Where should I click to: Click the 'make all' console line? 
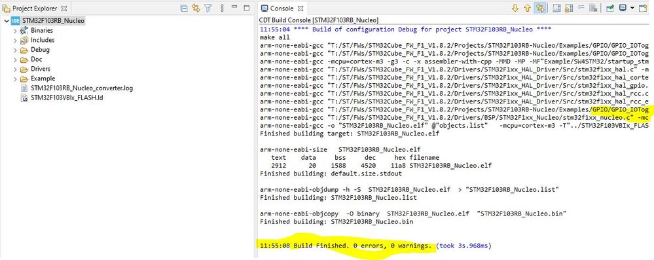click(x=274, y=37)
